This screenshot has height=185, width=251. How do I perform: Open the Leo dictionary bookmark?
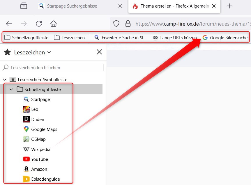pos(34,109)
